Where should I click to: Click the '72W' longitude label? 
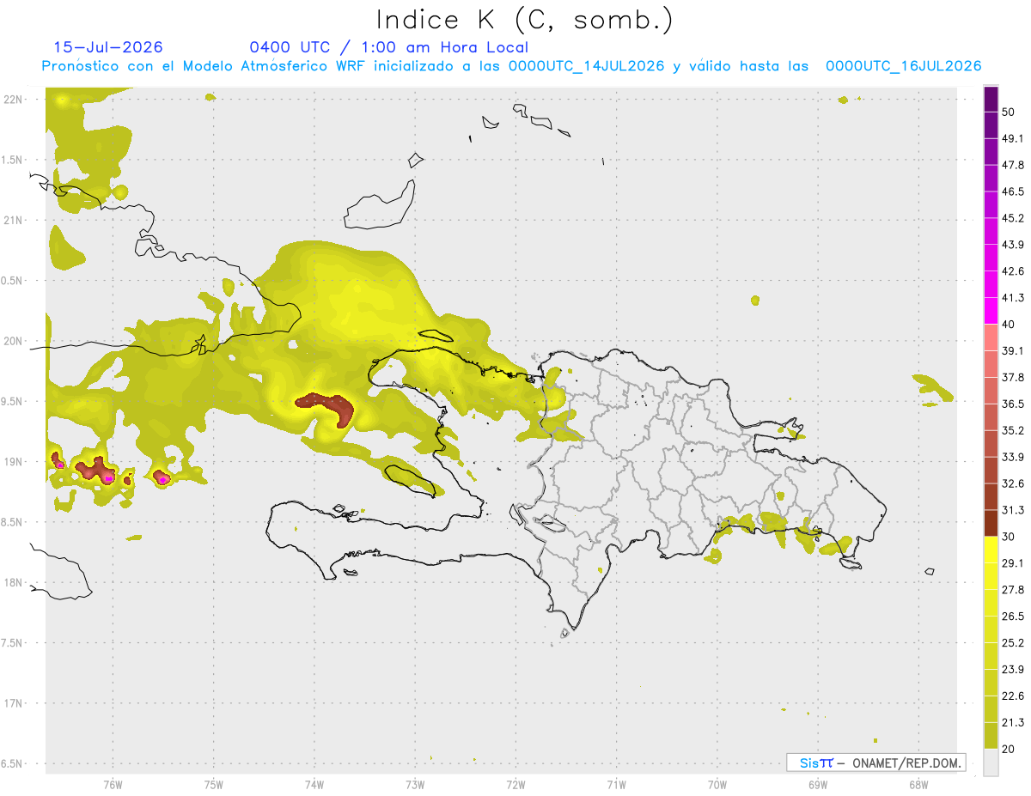tap(515, 784)
